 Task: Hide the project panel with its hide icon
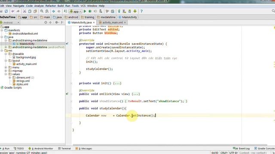62,23
